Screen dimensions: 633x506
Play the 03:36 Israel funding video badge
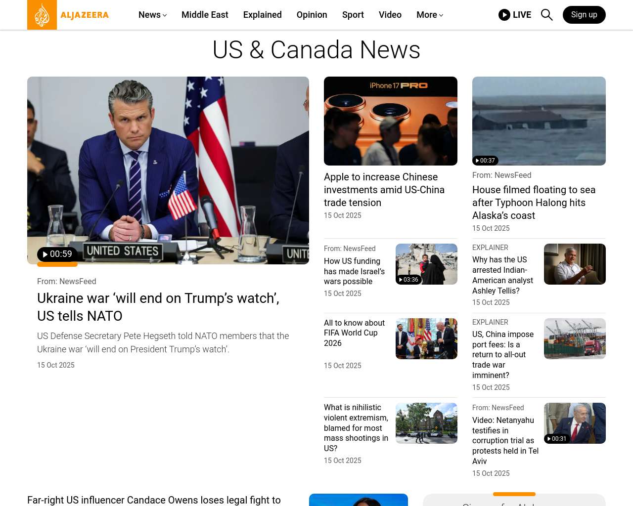[408, 280]
